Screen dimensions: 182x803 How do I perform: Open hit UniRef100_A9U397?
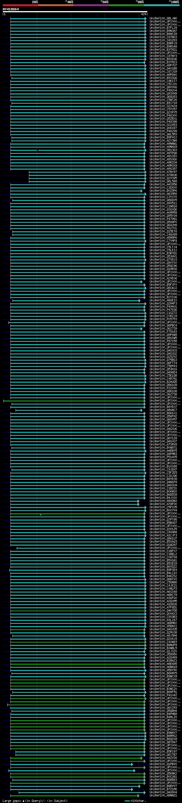tap(163, 169)
